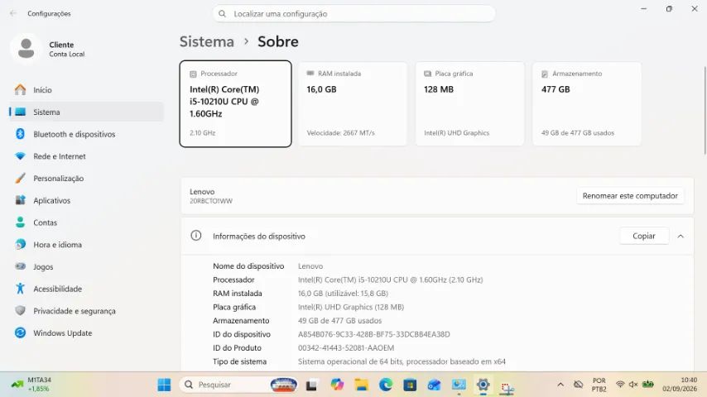Screen dimensions: 707x397
Task: Click the Localizar uma configuração search field
Action: click(354, 13)
